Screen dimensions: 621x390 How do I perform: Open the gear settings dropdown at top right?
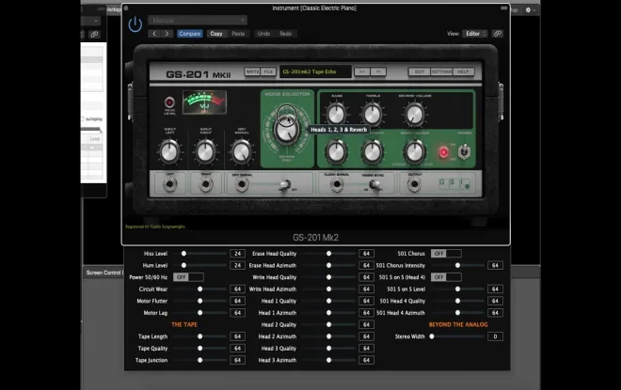tap(530, 10)
